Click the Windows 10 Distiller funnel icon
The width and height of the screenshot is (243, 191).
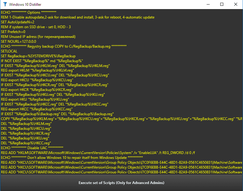(5, 4)
